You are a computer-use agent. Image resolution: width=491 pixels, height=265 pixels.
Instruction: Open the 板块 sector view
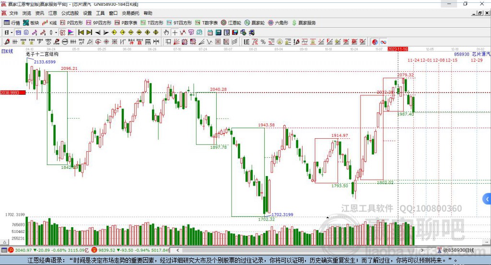(x=31, y=23)
